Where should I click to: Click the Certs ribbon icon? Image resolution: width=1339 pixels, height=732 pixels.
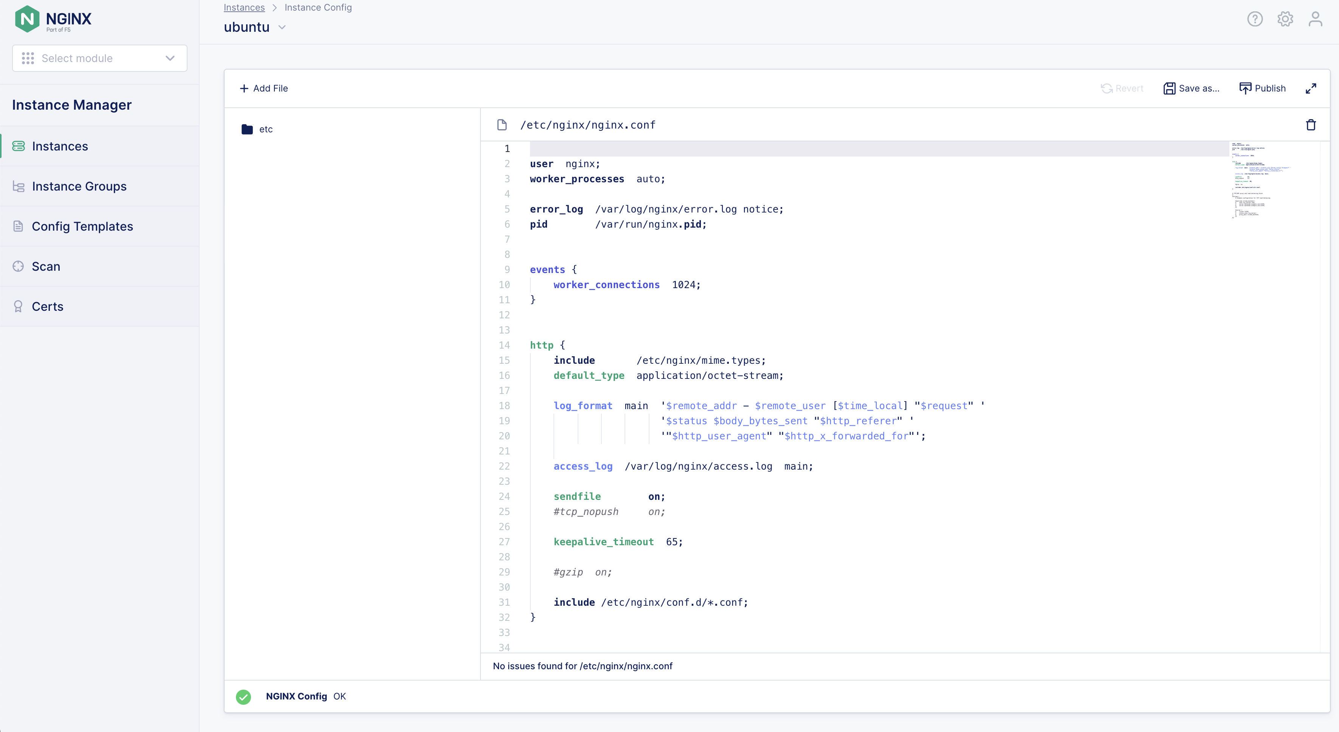(18, 306)
